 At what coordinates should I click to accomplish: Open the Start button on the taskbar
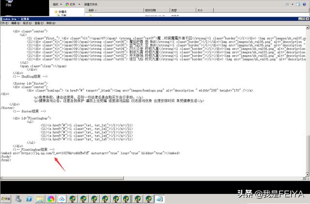click(6, 199)
